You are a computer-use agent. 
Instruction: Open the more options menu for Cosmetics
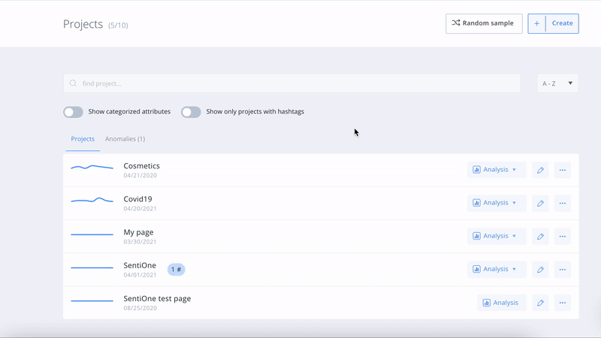click(562, 170)
